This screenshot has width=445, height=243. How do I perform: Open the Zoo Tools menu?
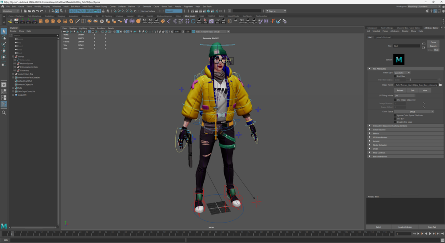[207, 6]
